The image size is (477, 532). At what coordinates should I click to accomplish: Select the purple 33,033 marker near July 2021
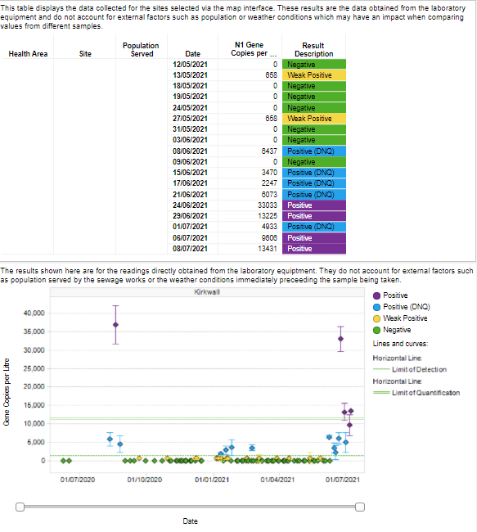pos(340,339)
